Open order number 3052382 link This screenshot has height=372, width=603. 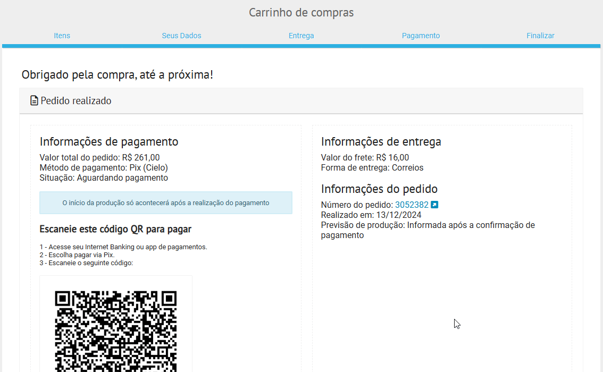tap(412, 205)
